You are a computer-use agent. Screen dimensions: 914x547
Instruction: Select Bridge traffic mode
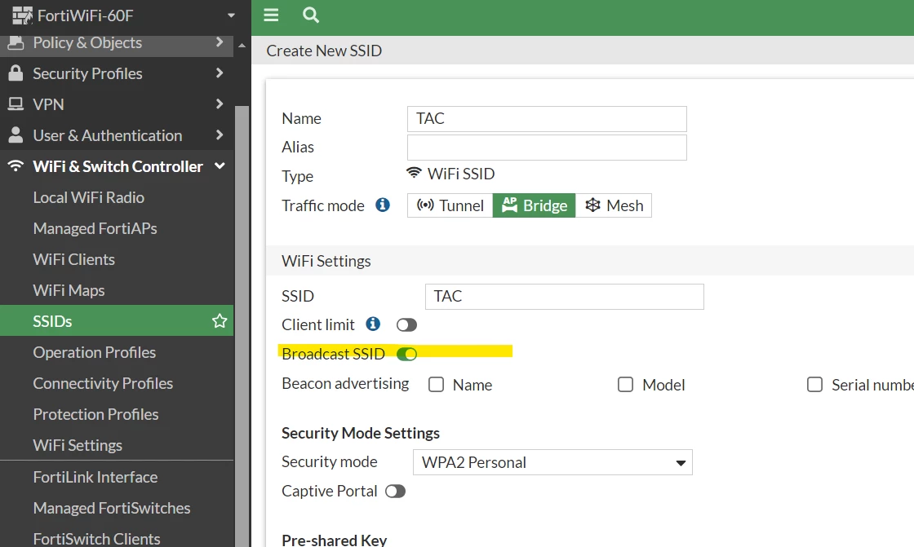point(534,205)
